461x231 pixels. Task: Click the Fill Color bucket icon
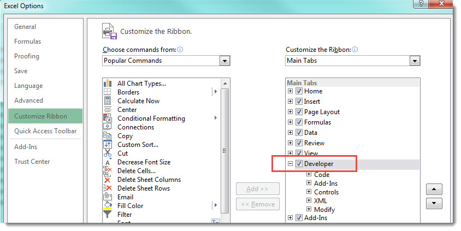point(108,205)
